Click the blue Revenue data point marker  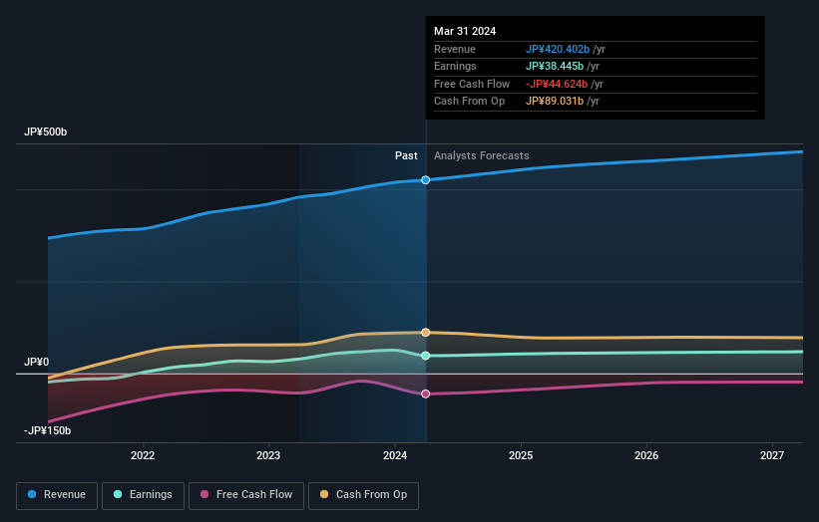click(x=426, y=180)
